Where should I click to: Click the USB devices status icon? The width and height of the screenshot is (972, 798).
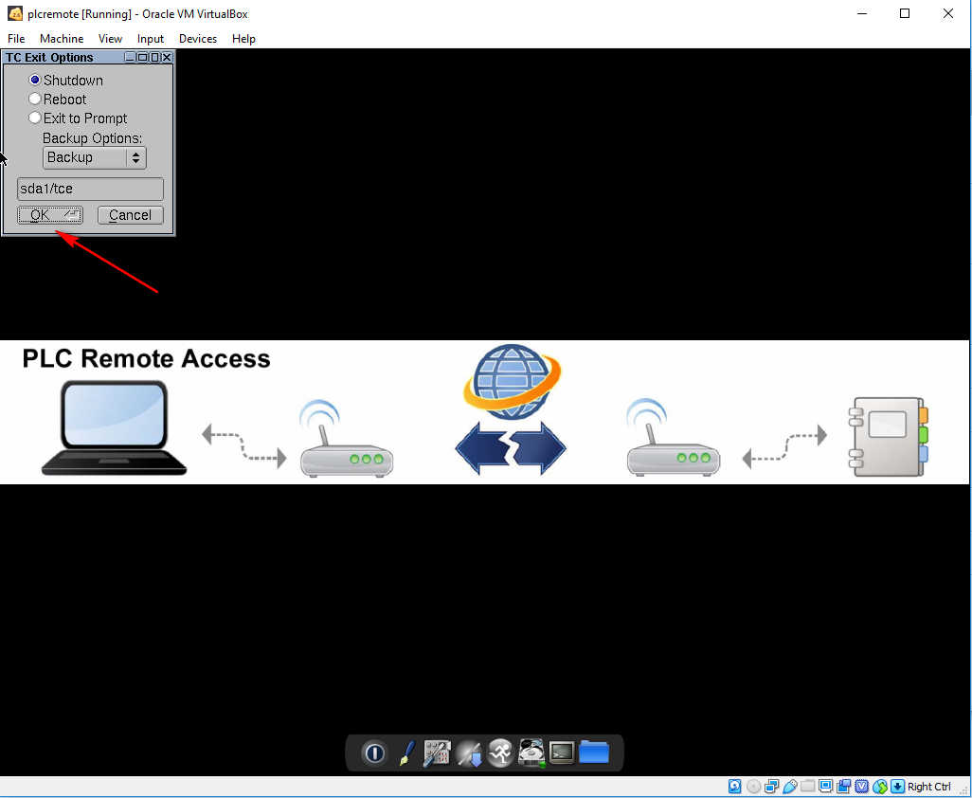(790, 787)
